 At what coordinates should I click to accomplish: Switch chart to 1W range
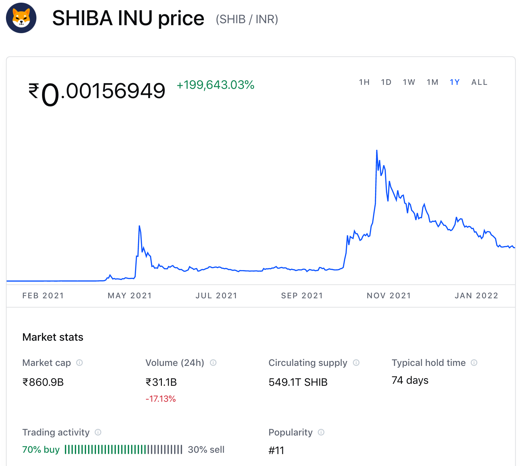[x=409, y=82]
